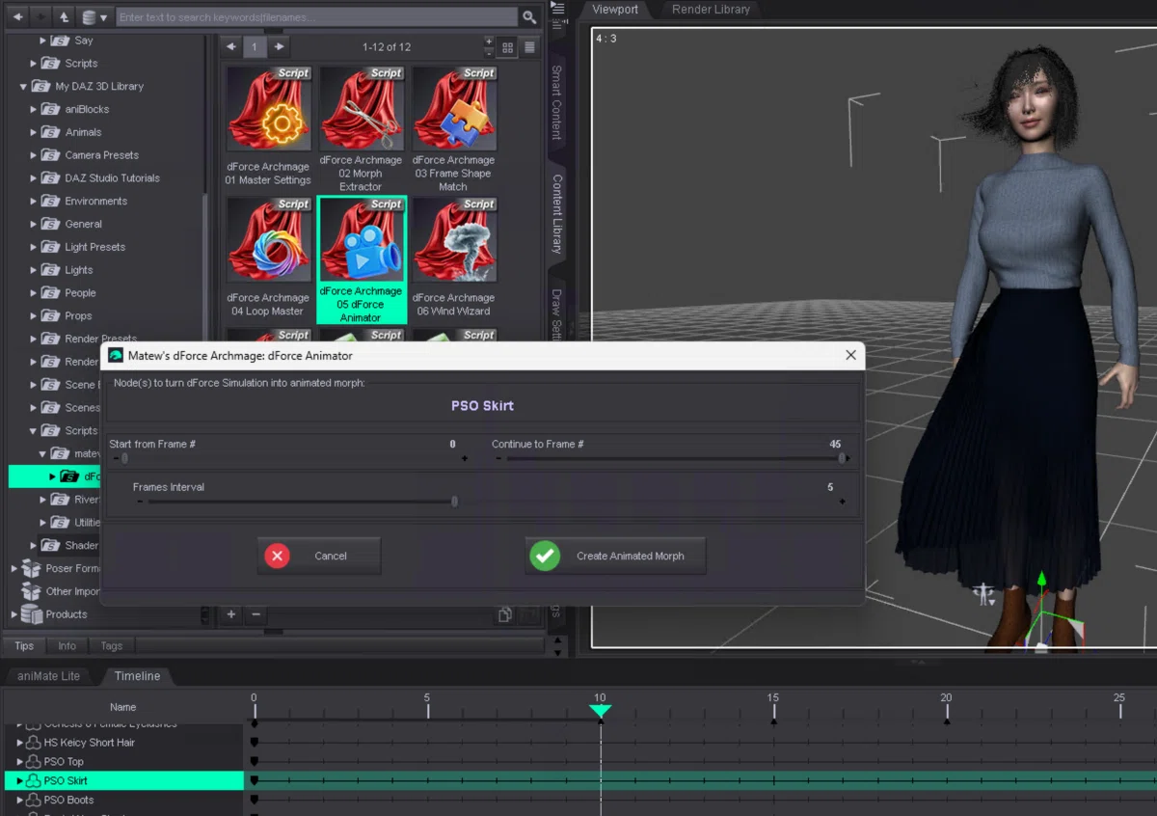The width and height of the screenshot is (1157, 816).
Task: Click Create Animated Morph button
Action: pyautogui.click(x=615, y=556)
